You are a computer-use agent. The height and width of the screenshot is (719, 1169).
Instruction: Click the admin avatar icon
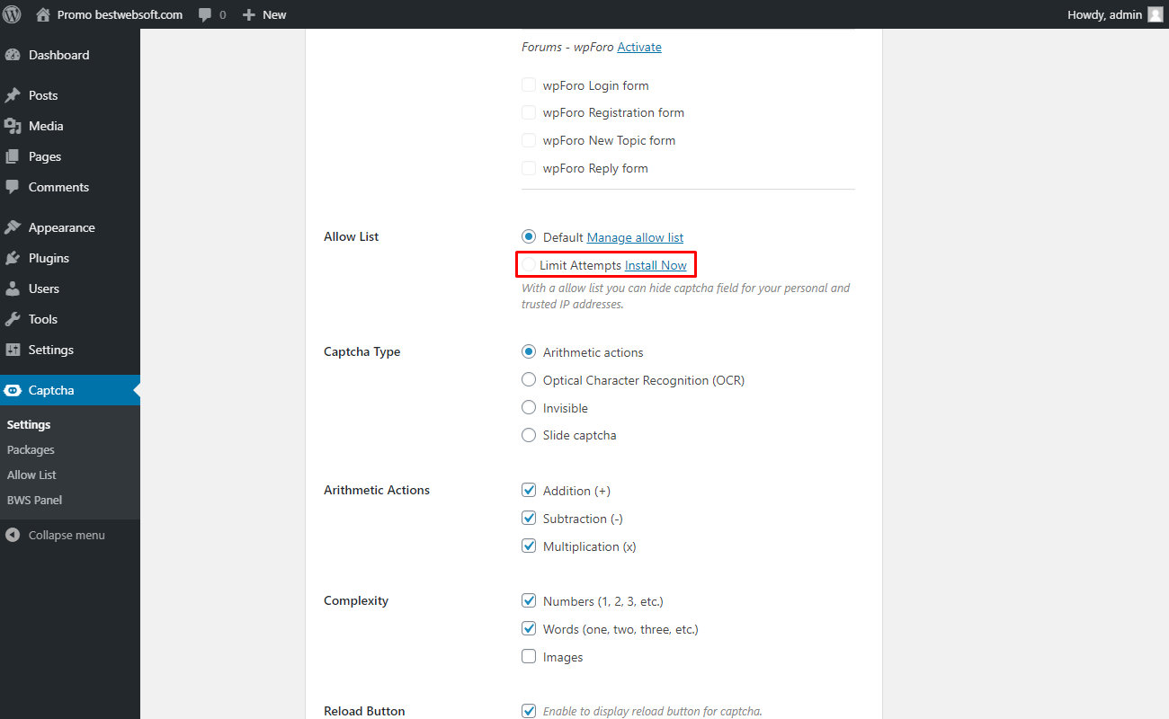[x=1156, y=14]
